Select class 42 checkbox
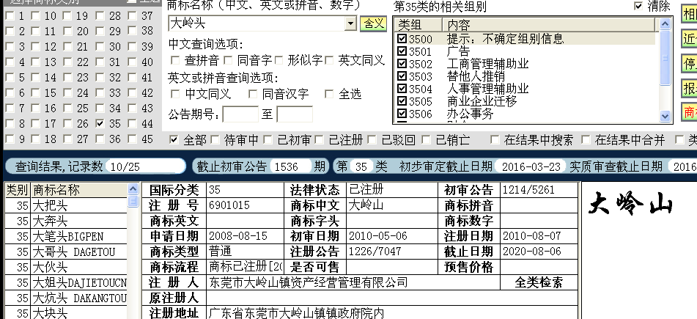 [x=133, y=93]
